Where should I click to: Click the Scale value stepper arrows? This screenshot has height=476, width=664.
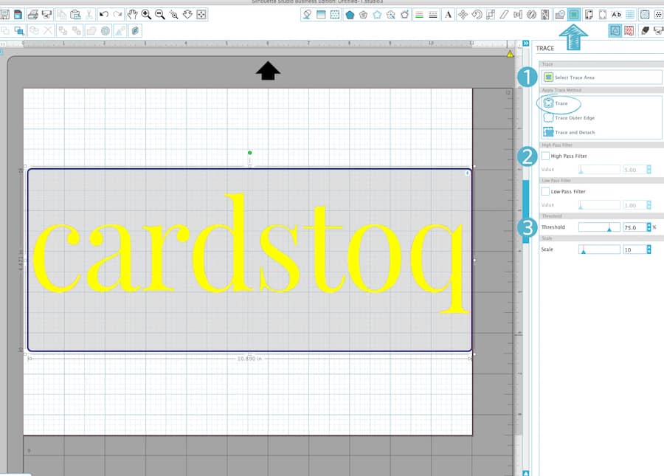pyautogui.click(x=649, y=249)
